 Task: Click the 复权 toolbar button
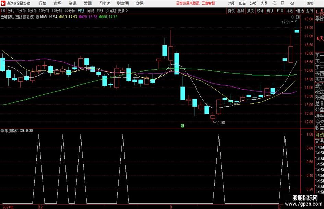[x=231, y=11]
